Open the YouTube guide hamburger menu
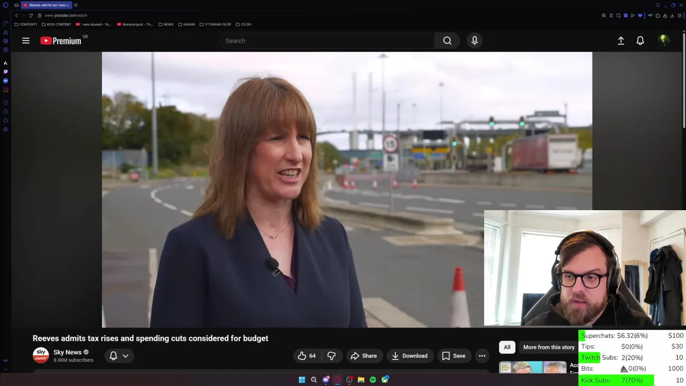686x386 pixels. (x=26, y=41)
